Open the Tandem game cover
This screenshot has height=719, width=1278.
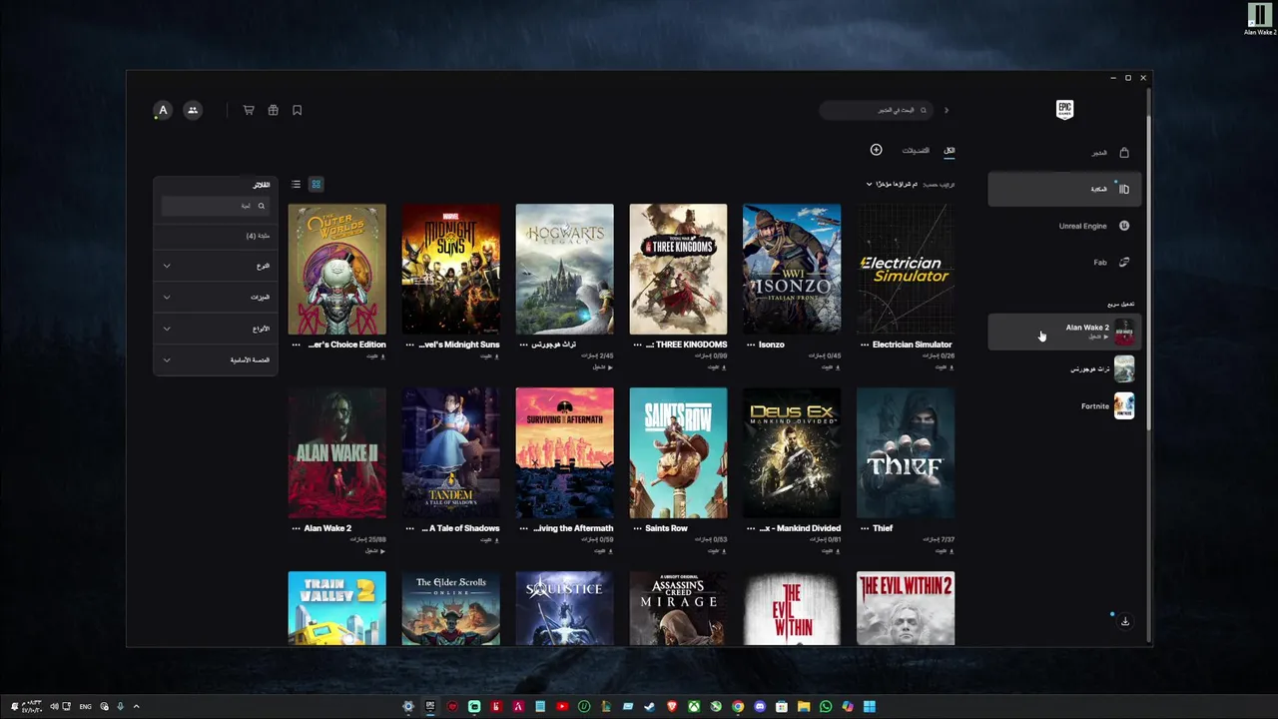[451, 453]
